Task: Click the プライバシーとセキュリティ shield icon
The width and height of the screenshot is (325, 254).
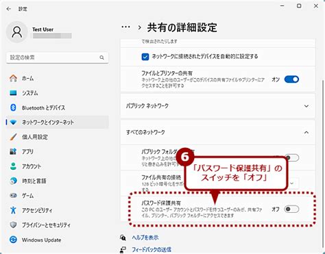Action: (13, 225)
